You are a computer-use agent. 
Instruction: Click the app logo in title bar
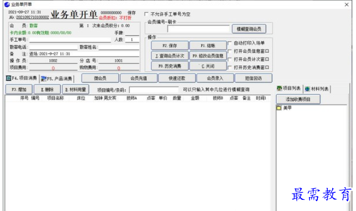point(7,4)
